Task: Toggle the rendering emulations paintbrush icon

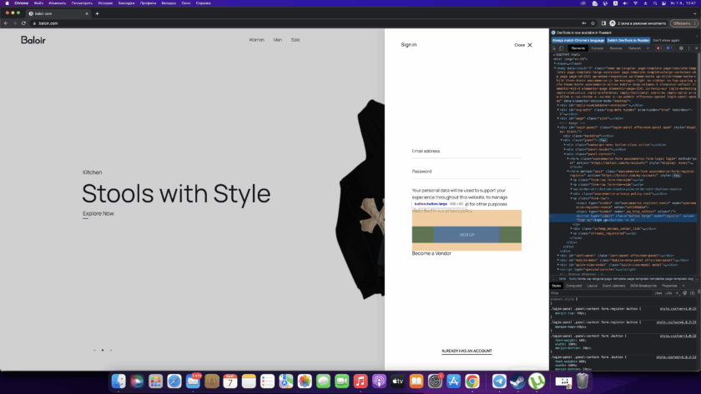Action: point(685,293)
